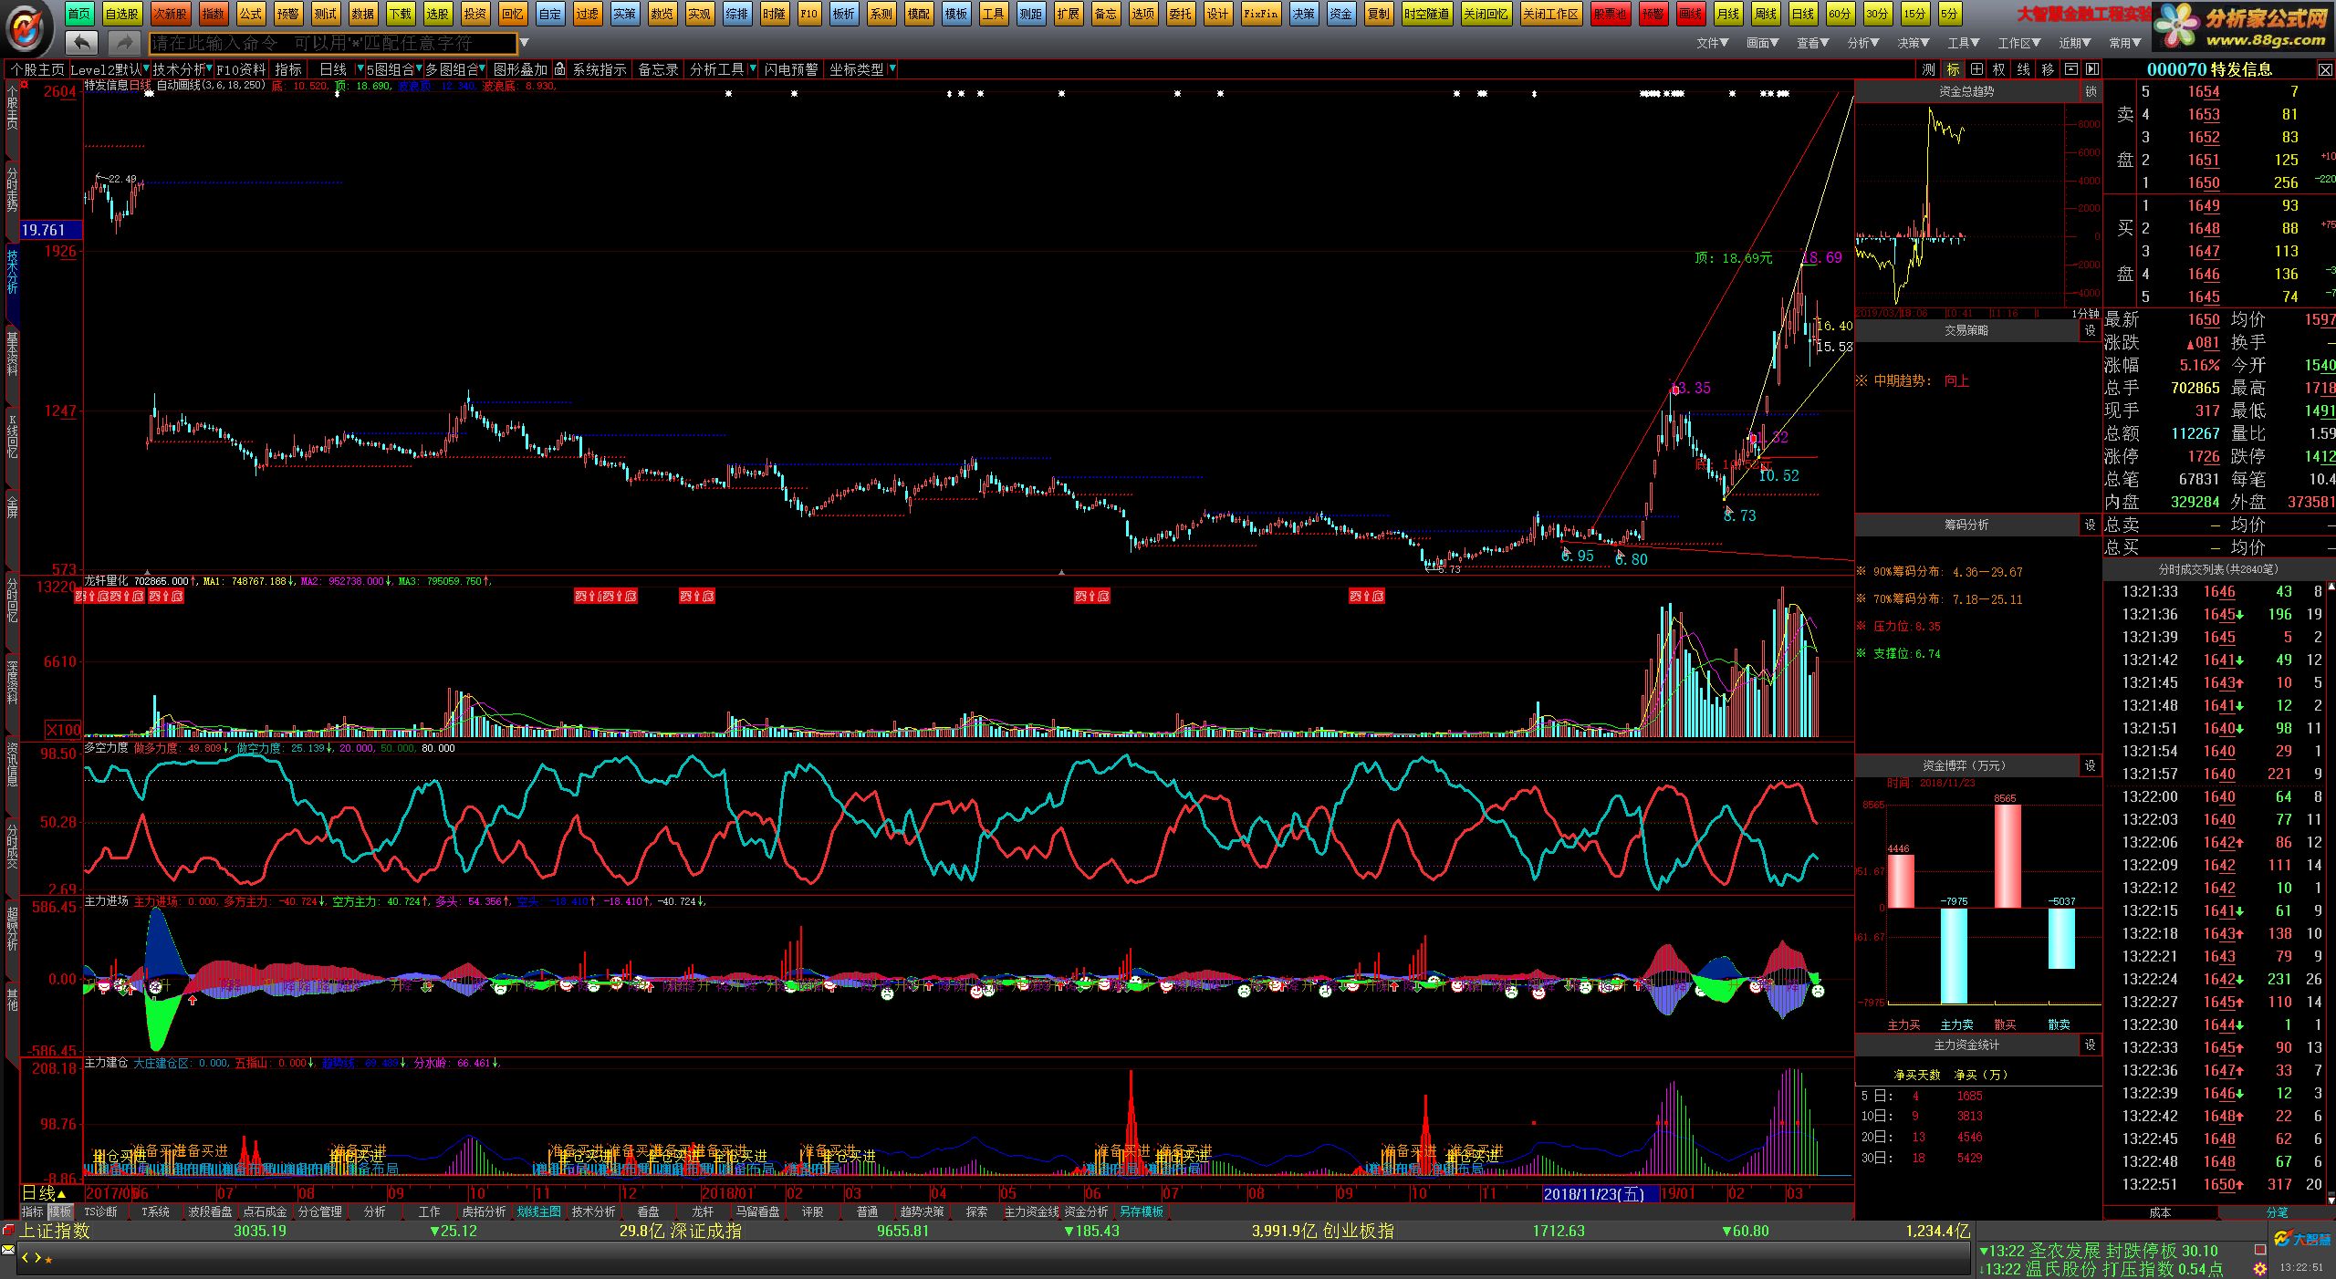Image resolution: width=2336 pixels, height=1279 pixels.
Task: Toggle the 设 settings on 筹码分析 panel
Action: click(2091, 525)
